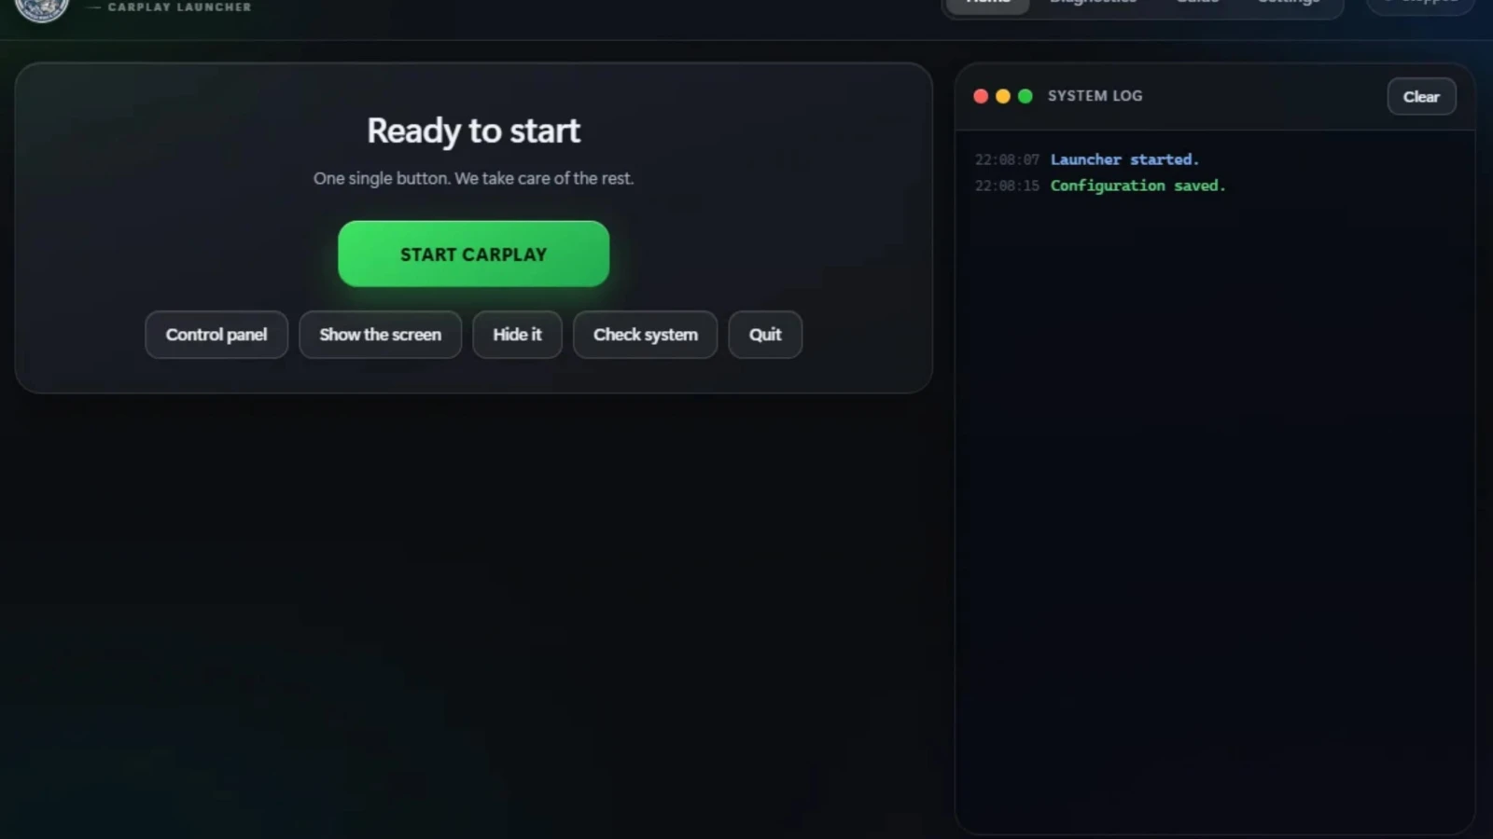Click the 22:08:15 log timestamp
The image size is (1493, 839).
pyautogui.click(x=1007, y=186)
